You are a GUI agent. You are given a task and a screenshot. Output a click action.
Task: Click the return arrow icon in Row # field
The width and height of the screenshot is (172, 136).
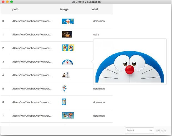coord(150,130)
